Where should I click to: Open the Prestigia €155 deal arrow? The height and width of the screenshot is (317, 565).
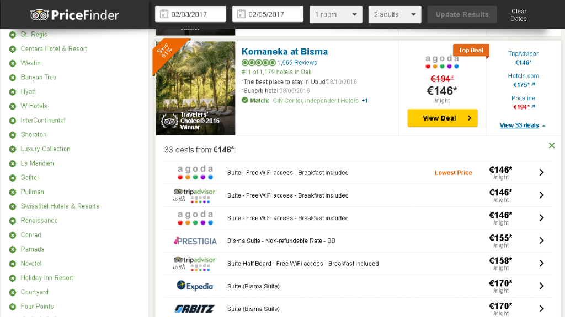541,241
